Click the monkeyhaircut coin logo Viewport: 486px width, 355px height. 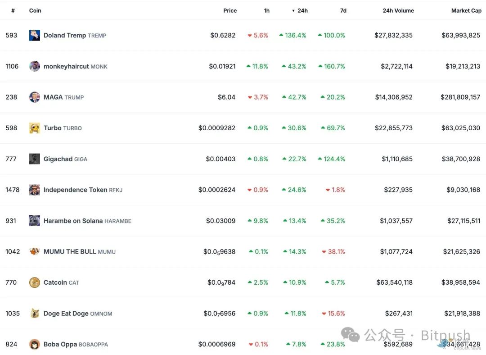[x=34, y=66]
